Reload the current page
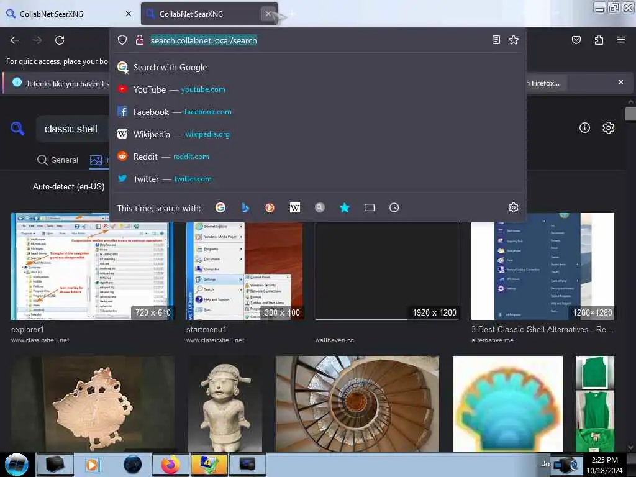636x477 pixels. tap(60, 40)
